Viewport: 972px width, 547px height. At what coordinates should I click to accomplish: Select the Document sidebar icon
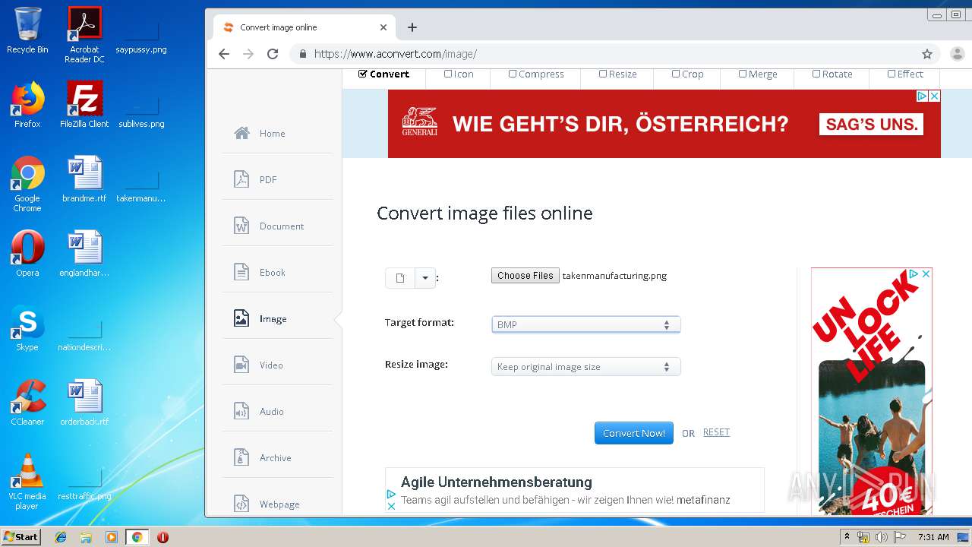(x=241, y=226)
